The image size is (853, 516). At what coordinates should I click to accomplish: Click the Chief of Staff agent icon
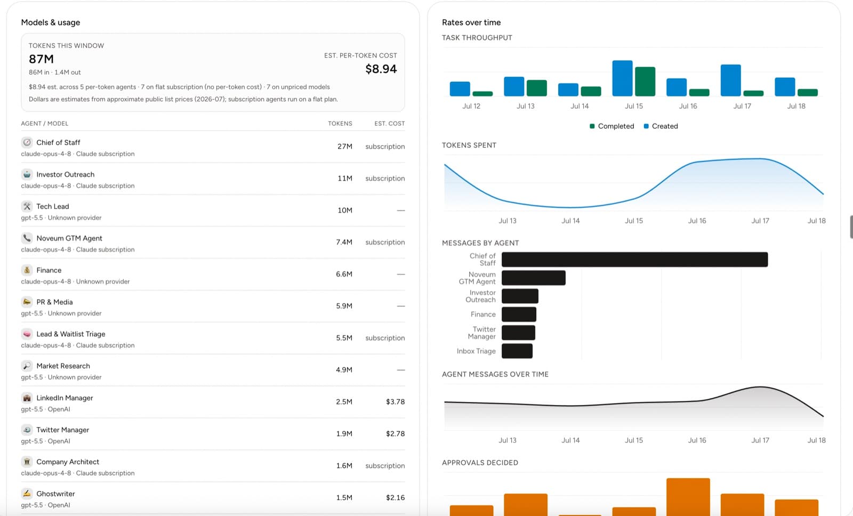tap(27, 142)
